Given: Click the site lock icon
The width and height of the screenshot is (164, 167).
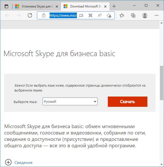Looking at the screenshot, I should (x=43, y=15).
